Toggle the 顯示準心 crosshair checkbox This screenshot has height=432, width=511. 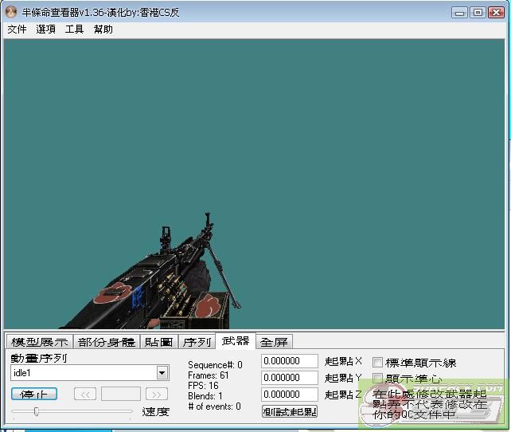point(378,379)
